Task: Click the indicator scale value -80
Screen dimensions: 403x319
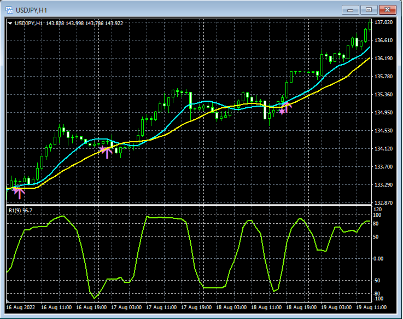Action: coord(377,293)
